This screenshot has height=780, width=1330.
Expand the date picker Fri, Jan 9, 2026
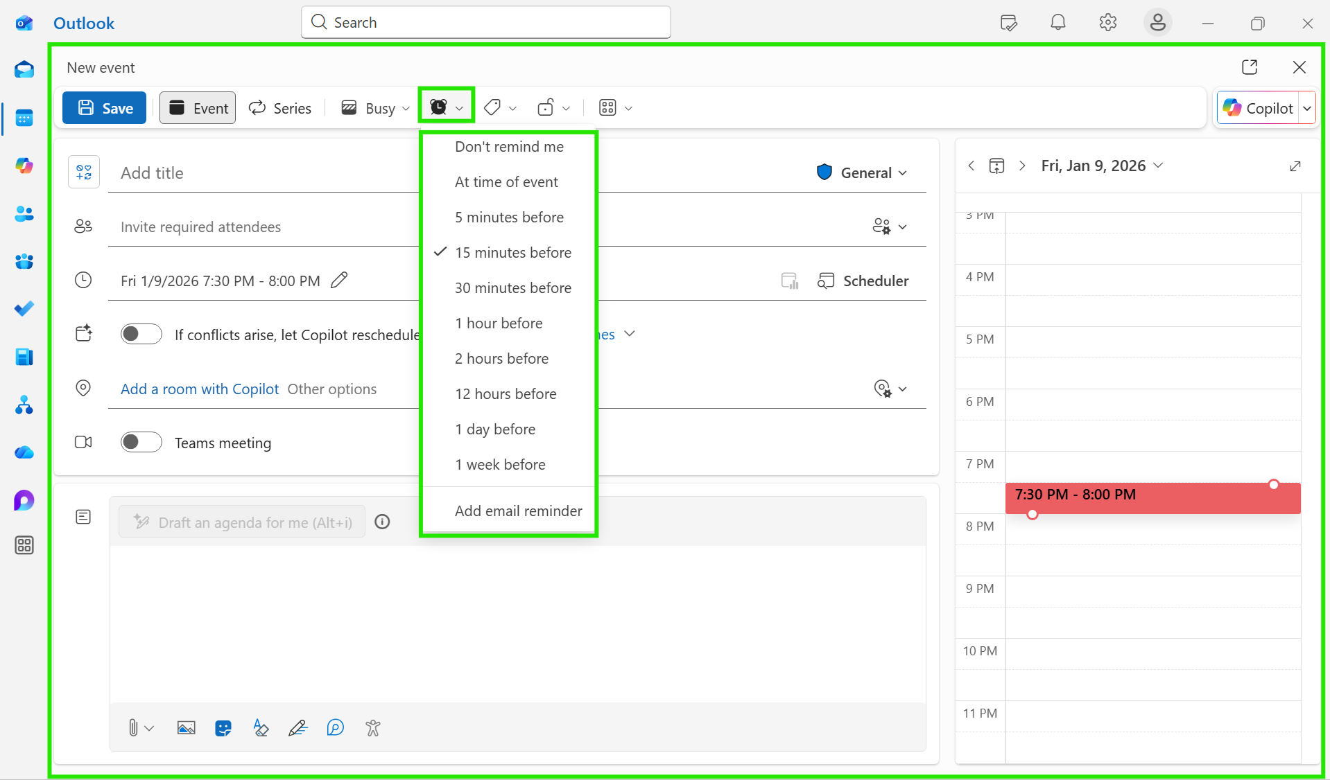pos(1102,166)
